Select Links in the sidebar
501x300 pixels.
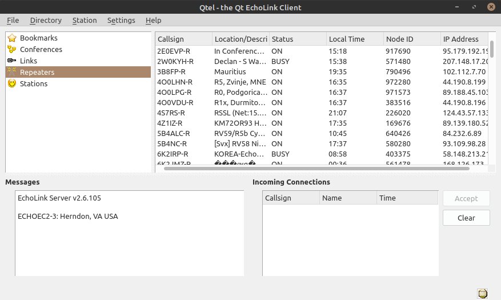tap(78, 61)
